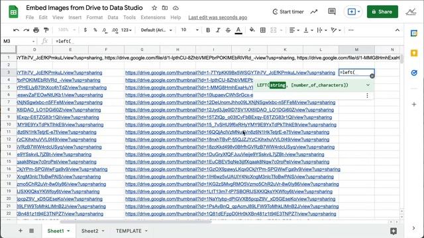Get add-ons plus icon

point(414,104)
